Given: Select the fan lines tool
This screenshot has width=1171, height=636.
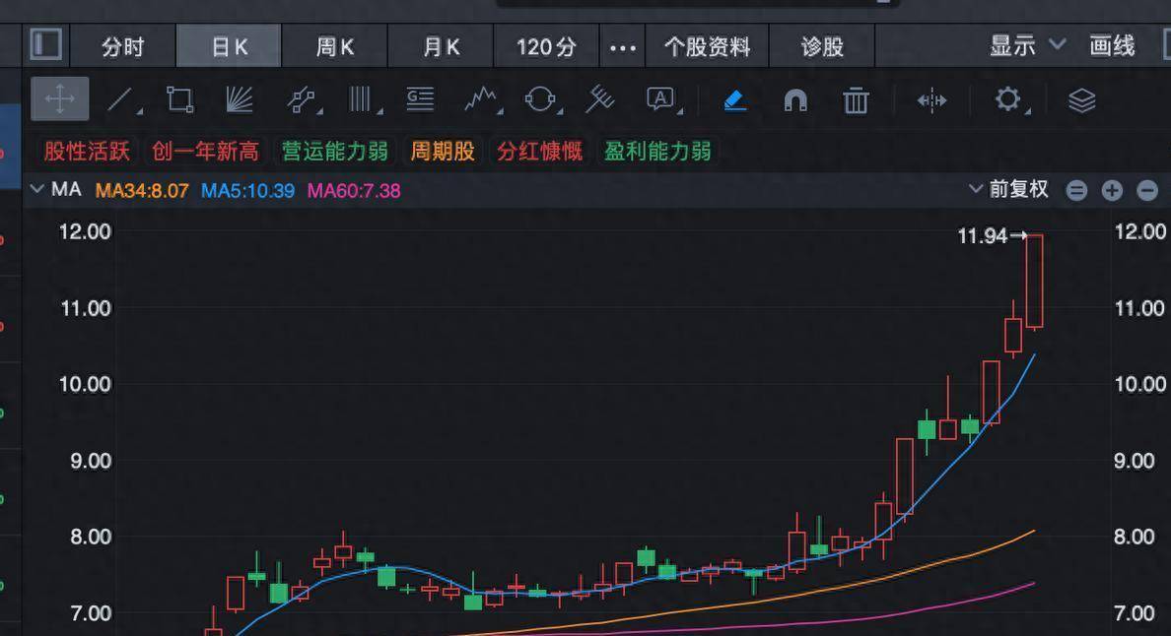Looking at the screenshot, I should (240, 99).
